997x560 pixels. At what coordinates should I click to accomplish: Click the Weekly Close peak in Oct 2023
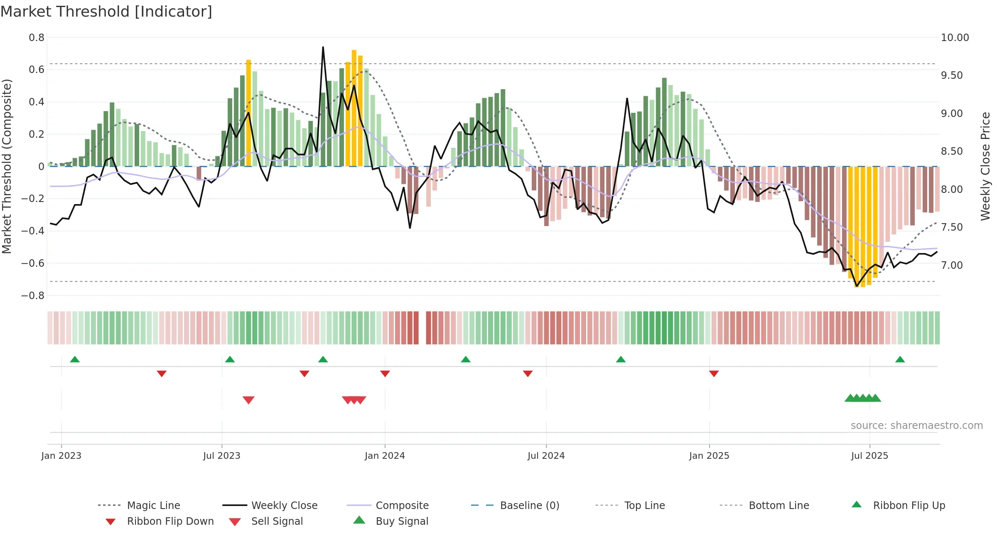[x=323, y=47]
